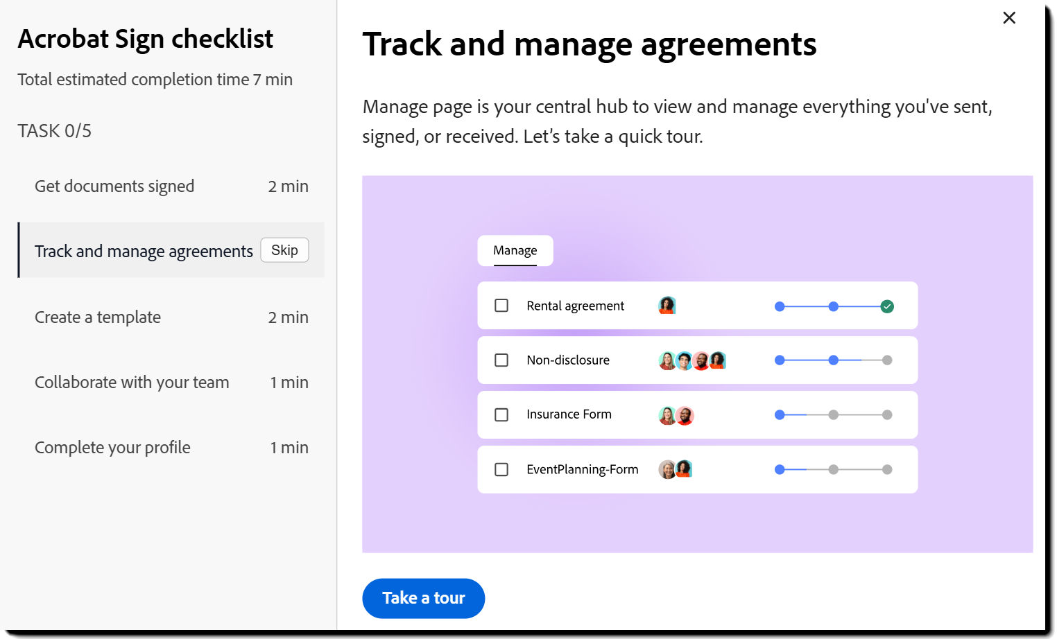
Task: Click the Rental agreement signer avatar
Action: pyautogui.click(x=667, y=305)
